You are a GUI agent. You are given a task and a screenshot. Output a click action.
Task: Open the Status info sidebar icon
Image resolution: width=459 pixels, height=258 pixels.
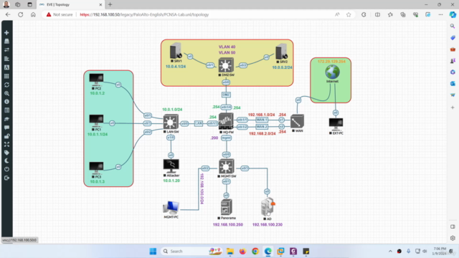(x=6, y=102)
